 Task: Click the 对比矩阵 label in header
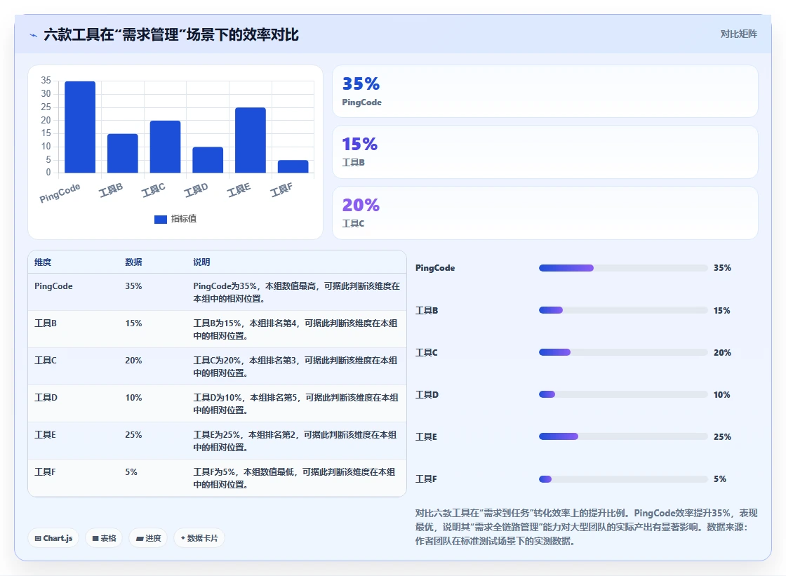pyautogui.click(x=738, y=34)
